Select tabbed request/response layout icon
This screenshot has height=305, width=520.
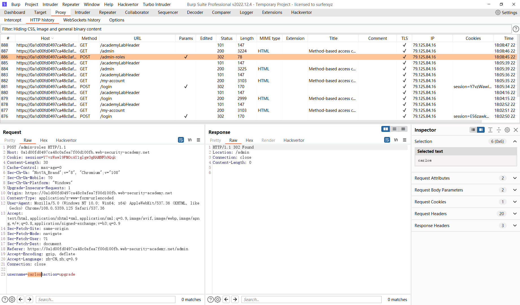(403, 129)
